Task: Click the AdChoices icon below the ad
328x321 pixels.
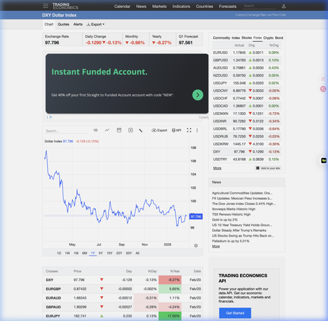Action: coord(50,117)
